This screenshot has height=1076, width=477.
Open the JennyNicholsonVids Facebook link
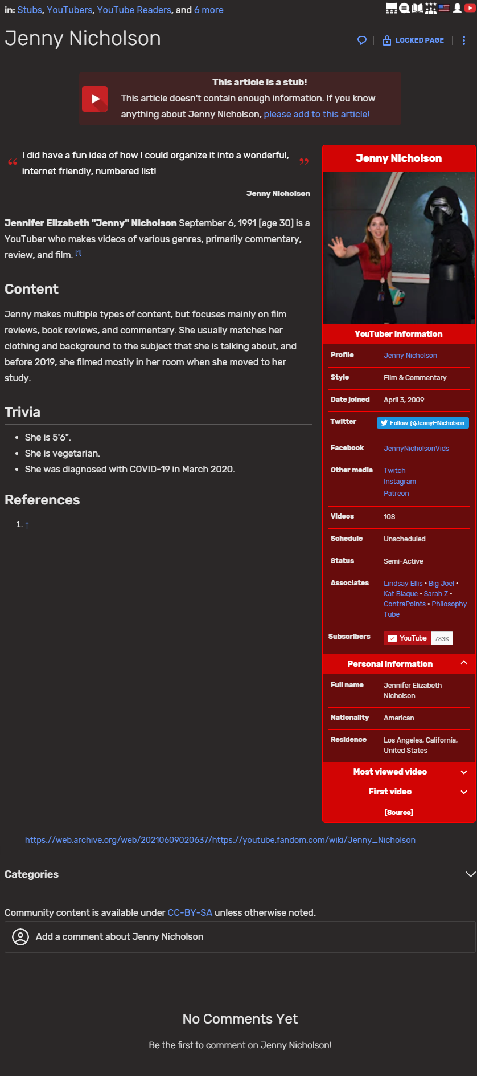click(416, 449)
